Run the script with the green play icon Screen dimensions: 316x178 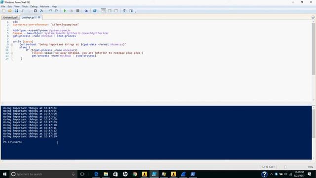[x=65, y=11]
